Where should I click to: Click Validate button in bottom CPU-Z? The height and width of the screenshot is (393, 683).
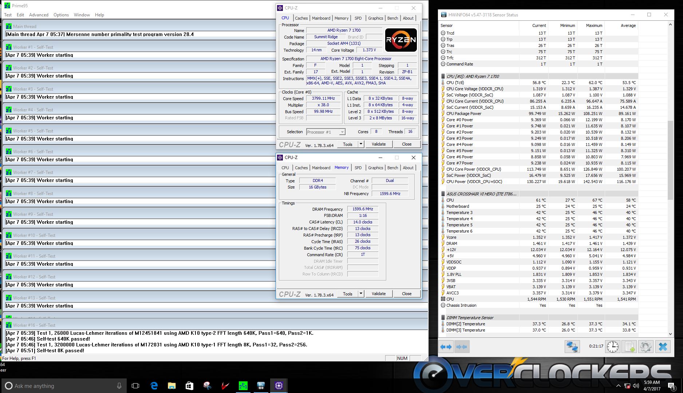[x=379, y=294]
